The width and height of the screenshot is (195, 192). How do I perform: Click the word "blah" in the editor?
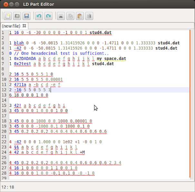coord(19,43)
